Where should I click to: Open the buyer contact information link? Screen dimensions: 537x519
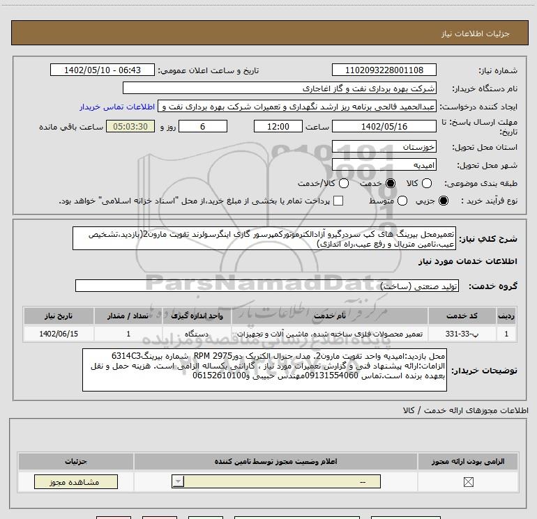pos(117,107)
